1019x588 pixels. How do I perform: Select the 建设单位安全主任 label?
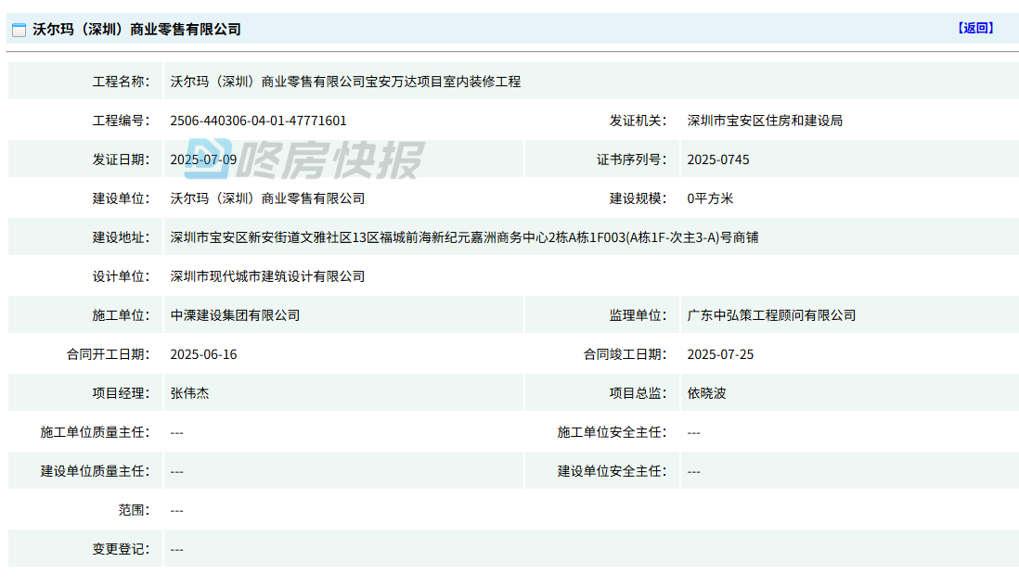pyautogui.click(x=612, y=472)
